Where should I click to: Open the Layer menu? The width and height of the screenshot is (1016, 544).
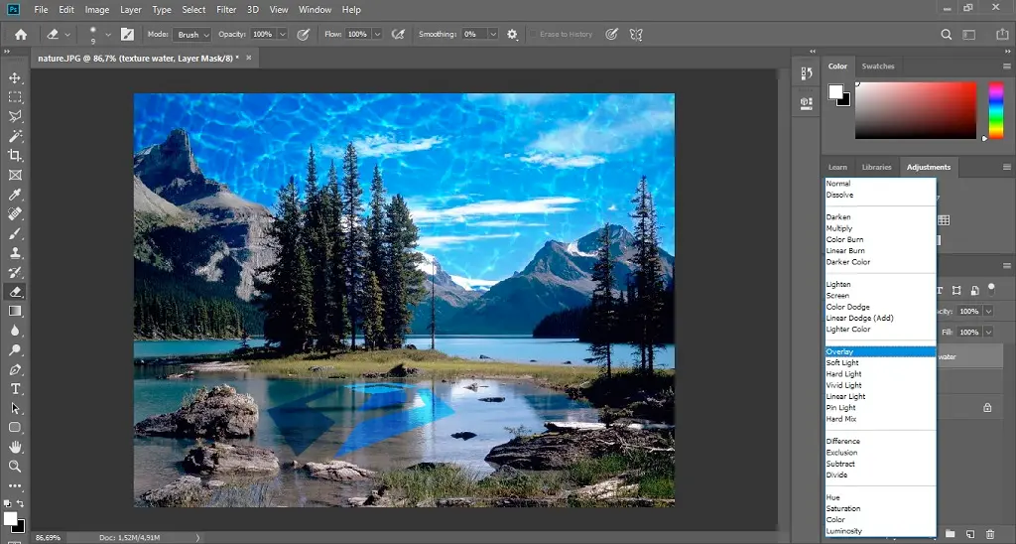pyautogui.click(x=131, y=10)
